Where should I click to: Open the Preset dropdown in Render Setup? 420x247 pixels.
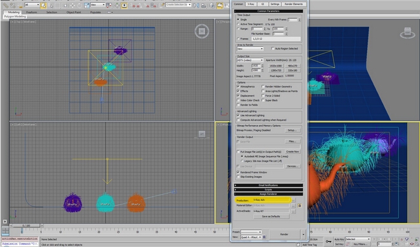click(x=251, y=232)
